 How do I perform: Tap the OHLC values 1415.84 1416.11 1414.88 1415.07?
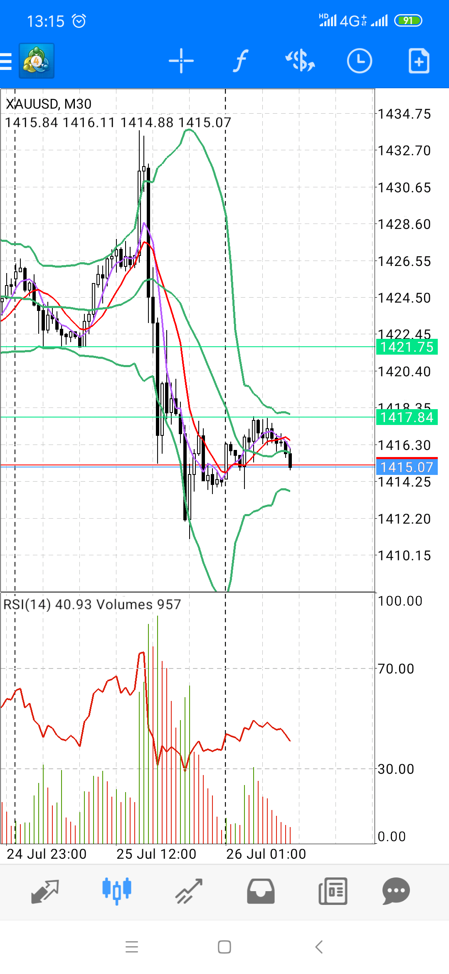(x=118, y=122)
